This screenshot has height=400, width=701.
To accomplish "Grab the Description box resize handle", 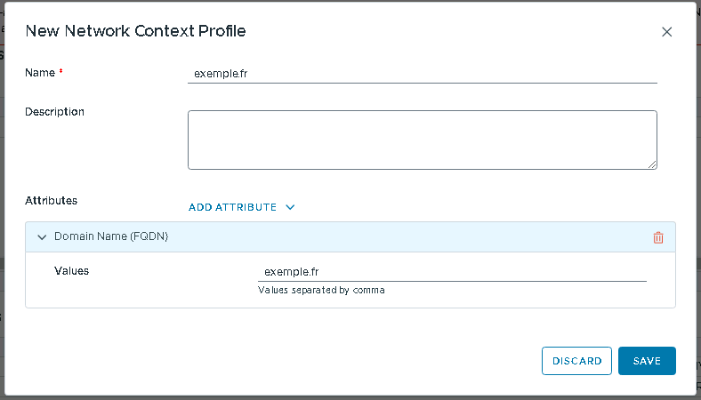I will pos(652,164).
